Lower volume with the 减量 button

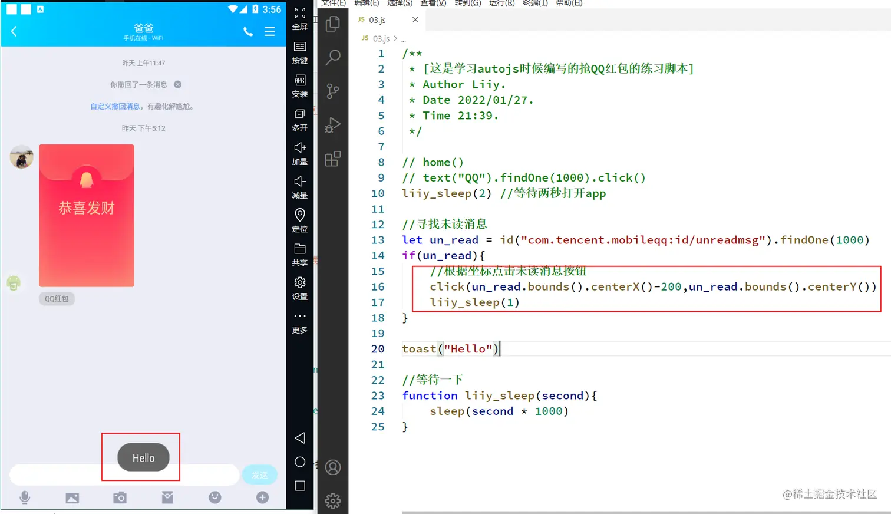[300, 187]
